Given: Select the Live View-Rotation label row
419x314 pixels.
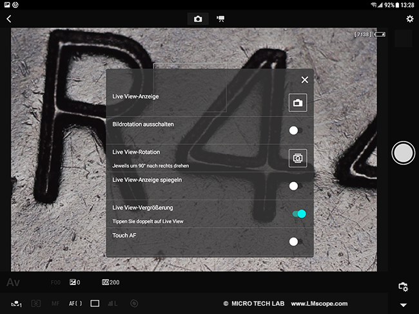Looking at the screenshot, I should 209,158.
